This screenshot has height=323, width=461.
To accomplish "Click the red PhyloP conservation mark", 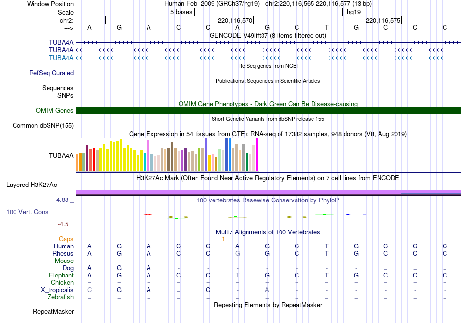I will 148,215.
